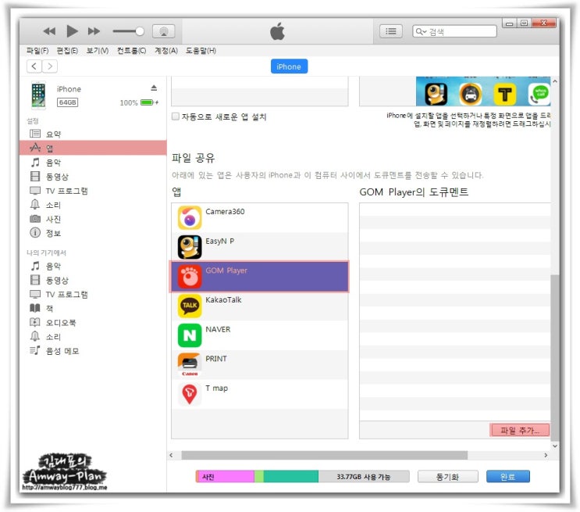Click the vertical scrollbar up arrow
580x512 pixels.
tap(555, 81)
